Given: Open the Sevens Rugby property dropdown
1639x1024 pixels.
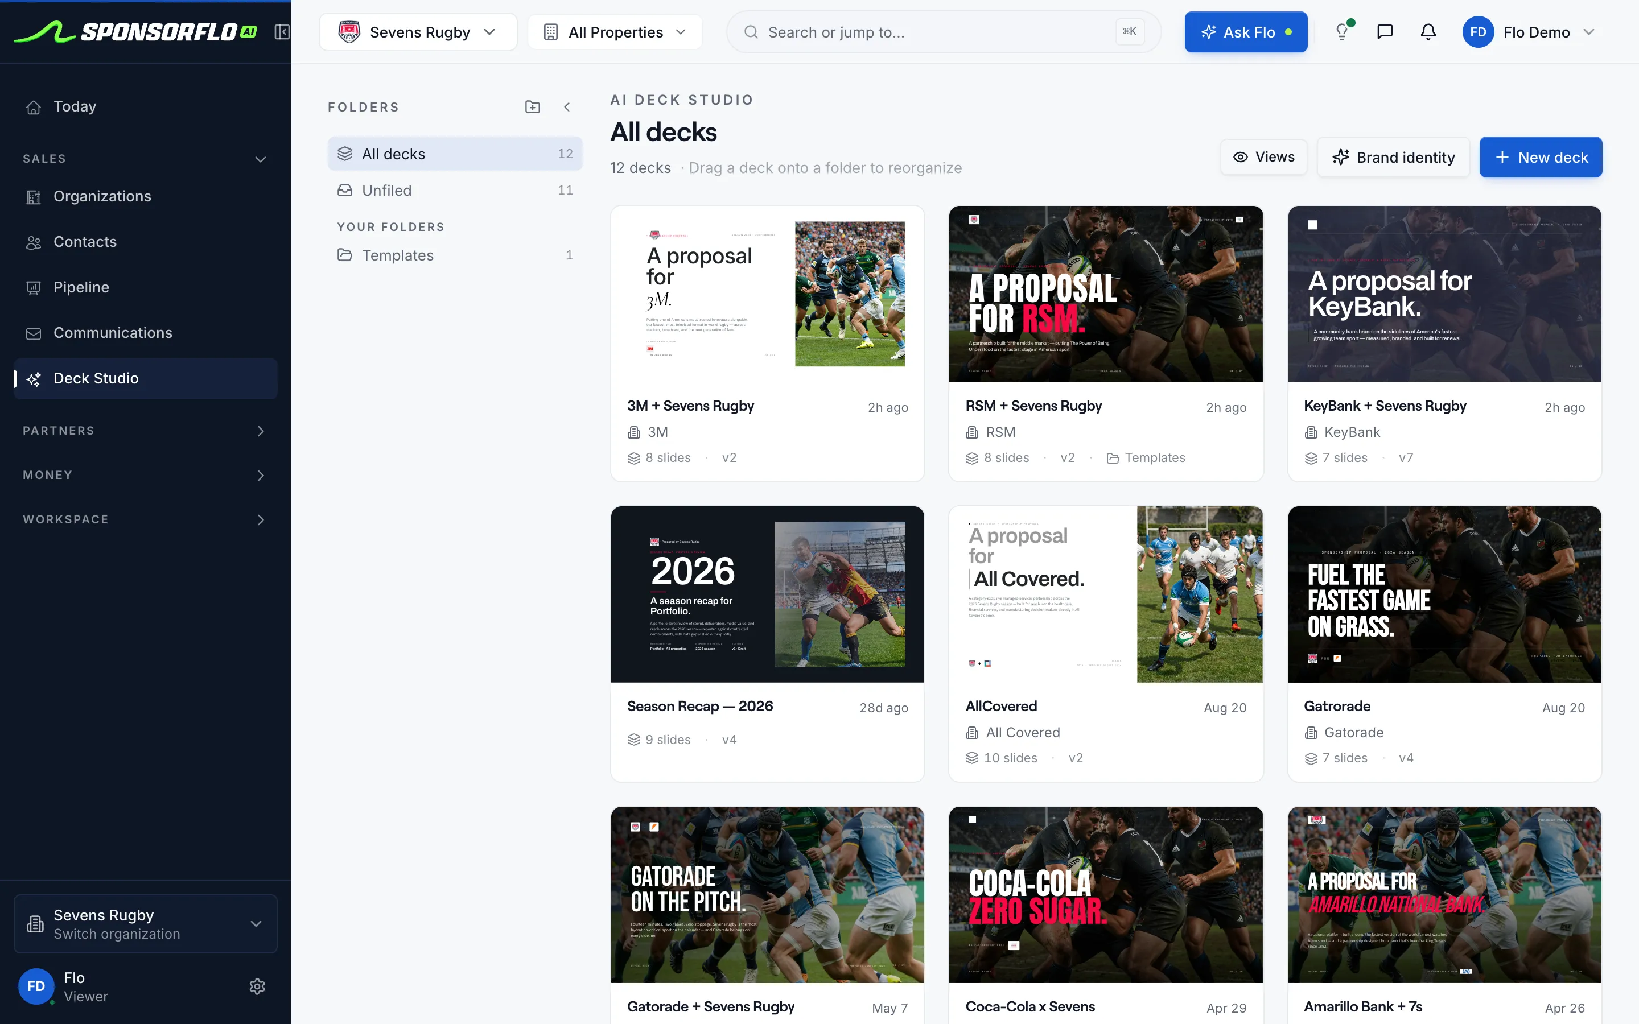Looking at the screenshot, I should click(418, 32).
